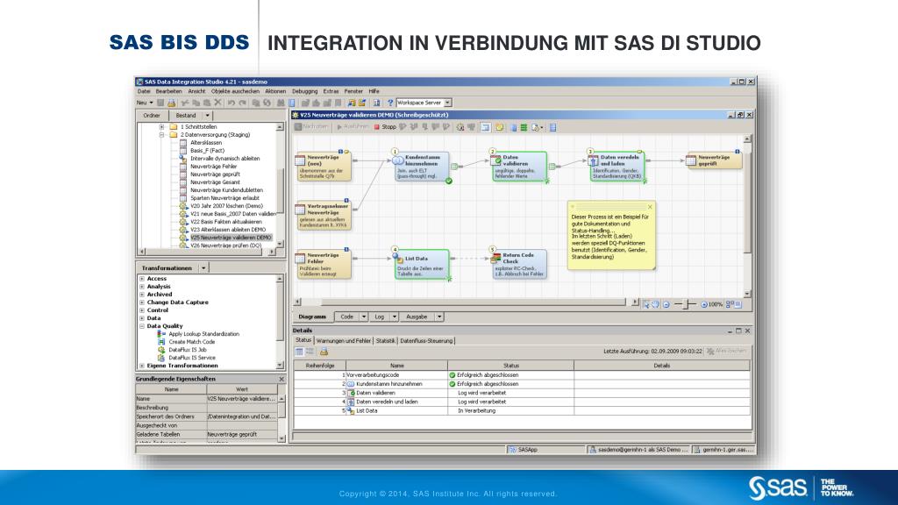Click the Vertragsnehmer Neuverträge table node
The image size is (898, 505).
pos(323,216)
